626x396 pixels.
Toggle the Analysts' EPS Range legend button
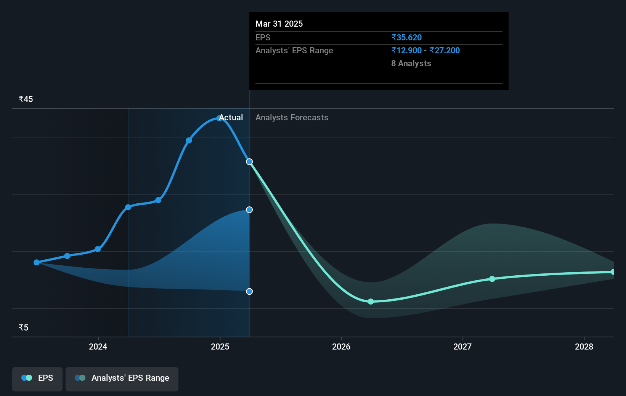coord(122,379)
